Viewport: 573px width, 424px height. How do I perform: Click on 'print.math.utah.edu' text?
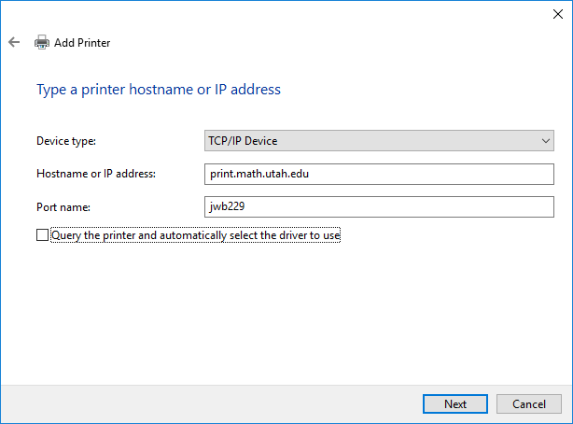[x=258, y=174]
